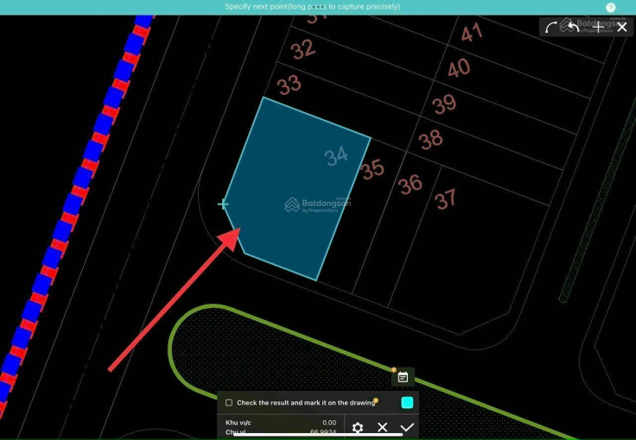This screenshot has height=440, width=636.
Task: Open the measurement record list icon
Action: [403, 377]
